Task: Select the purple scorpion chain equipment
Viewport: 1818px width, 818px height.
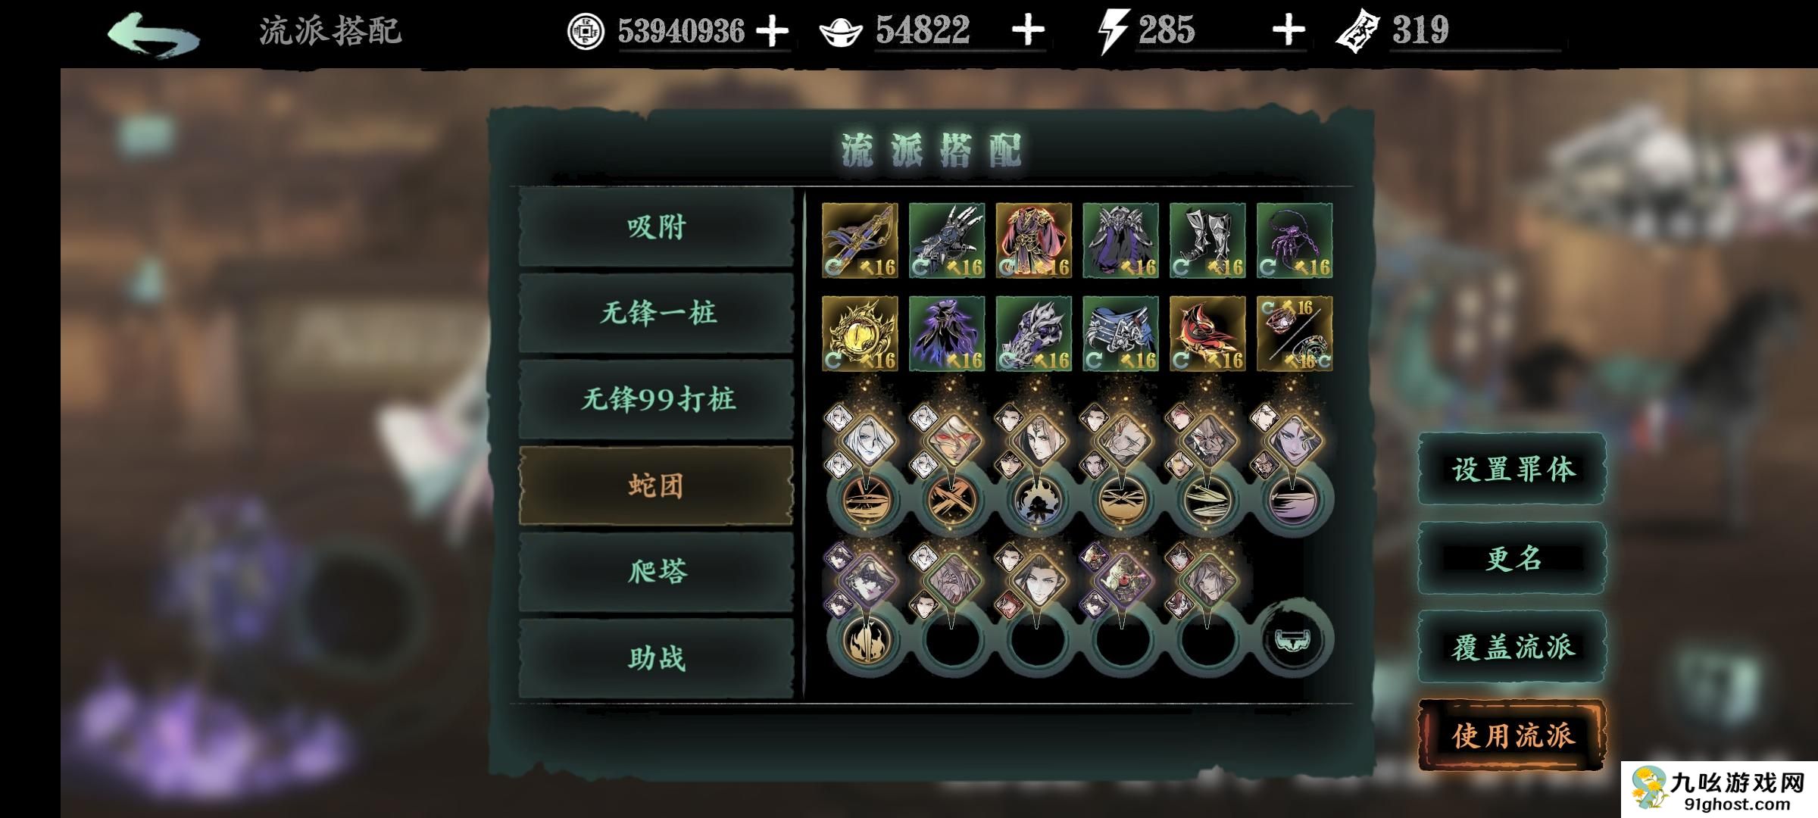Action: click(x=1295, y=241)
